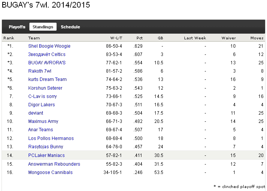Image resolution: width=267 pixels, height=191 pixels.
Task: Open Rasytojas Bunny team page
Action: (x=46, y=147)
